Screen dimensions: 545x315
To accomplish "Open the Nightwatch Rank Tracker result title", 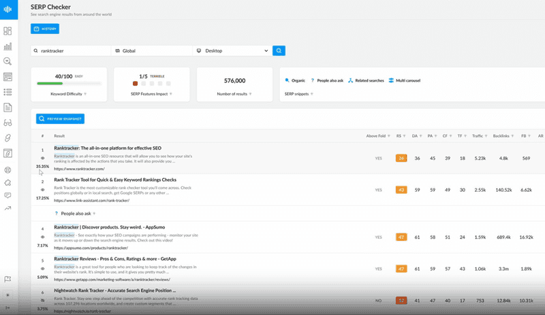I will tap(114, 291).
